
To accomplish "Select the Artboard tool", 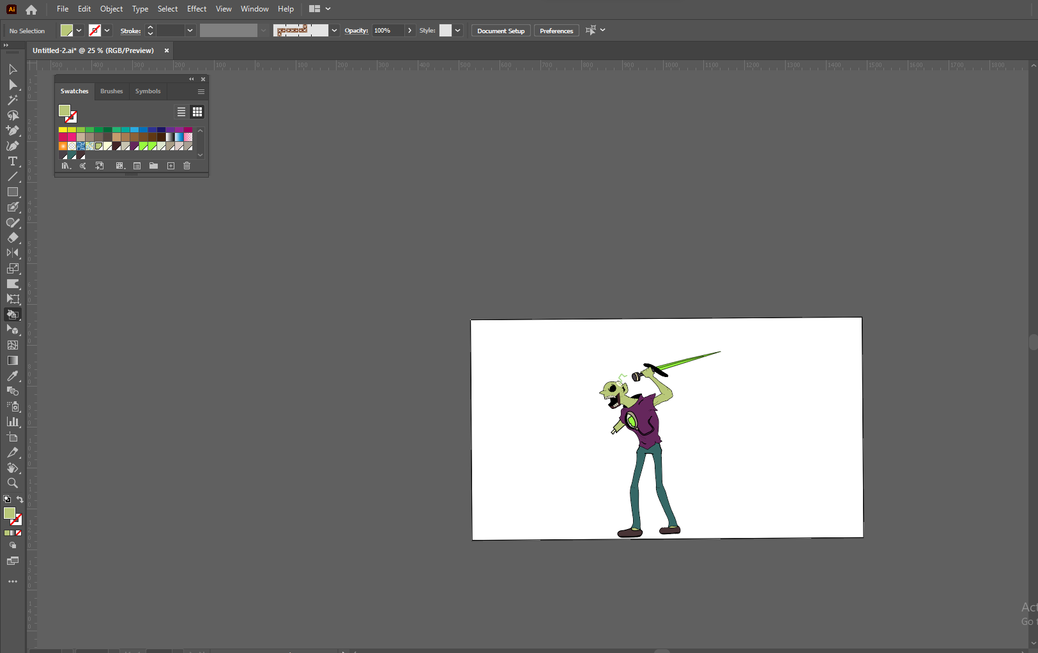I will click(x=12, y=437).
